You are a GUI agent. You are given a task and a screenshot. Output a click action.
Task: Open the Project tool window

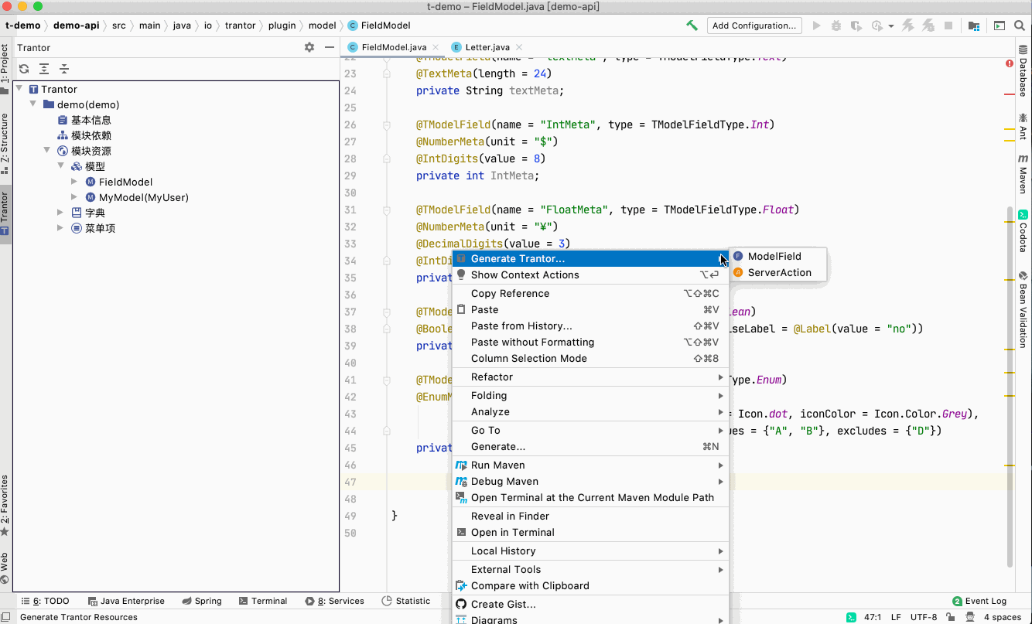pyautogui.click(x=5, y=68)
